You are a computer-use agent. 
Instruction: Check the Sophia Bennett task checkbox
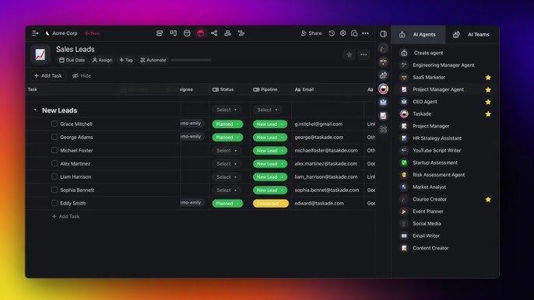(x=54, y=190)
